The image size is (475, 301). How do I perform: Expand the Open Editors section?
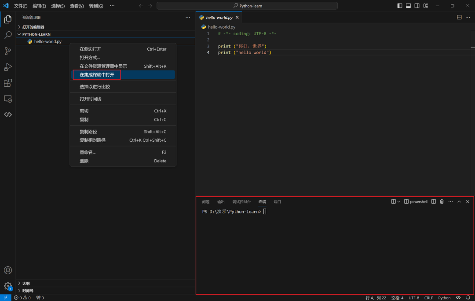click(106, 27)
